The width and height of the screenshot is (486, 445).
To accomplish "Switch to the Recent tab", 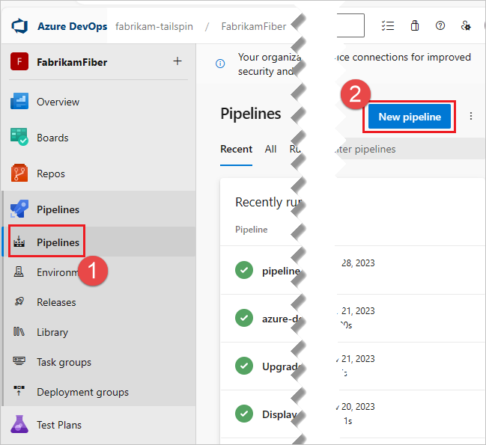I will coord(236,149).
